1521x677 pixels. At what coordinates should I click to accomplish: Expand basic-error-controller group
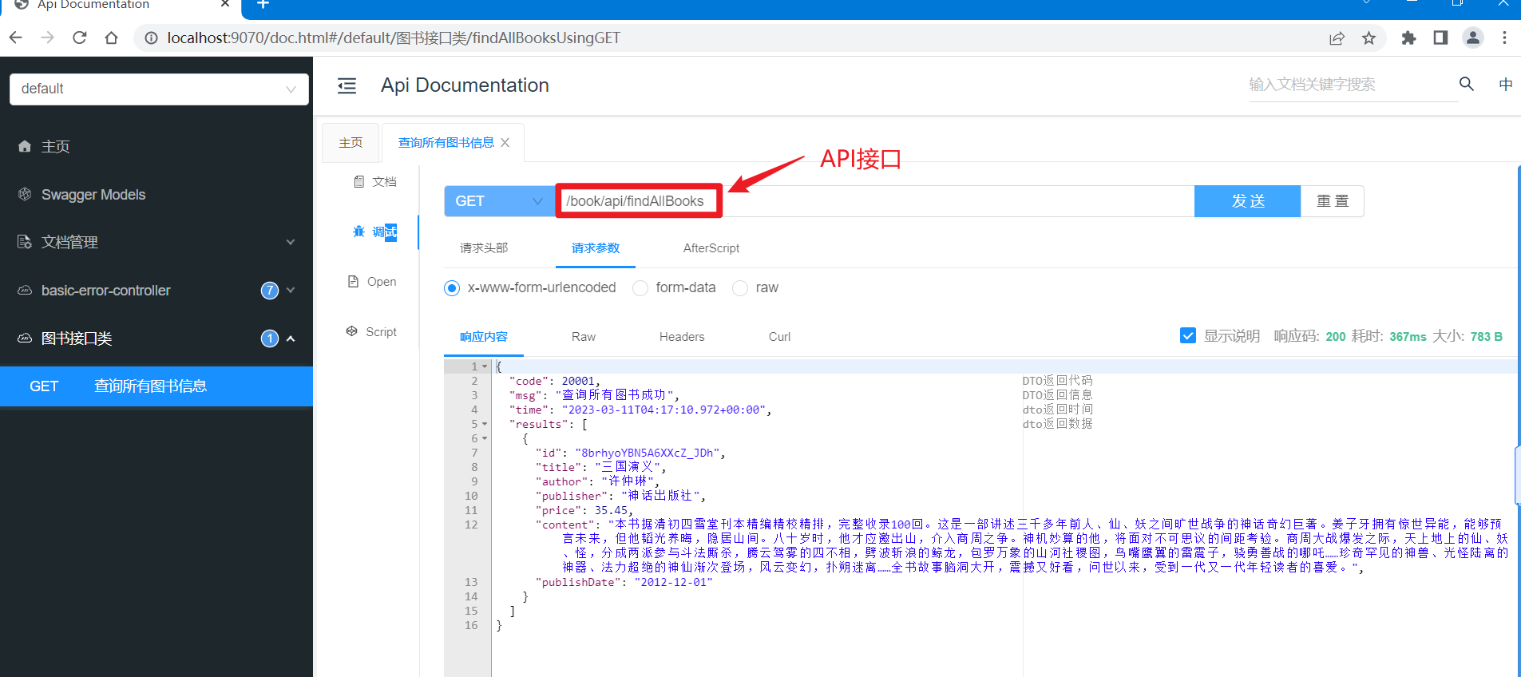[x=156, y=291]
